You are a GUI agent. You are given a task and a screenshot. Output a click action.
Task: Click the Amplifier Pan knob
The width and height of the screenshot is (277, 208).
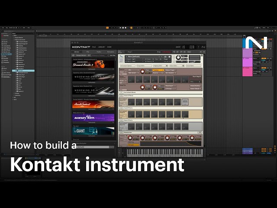[x=155, y=87]
